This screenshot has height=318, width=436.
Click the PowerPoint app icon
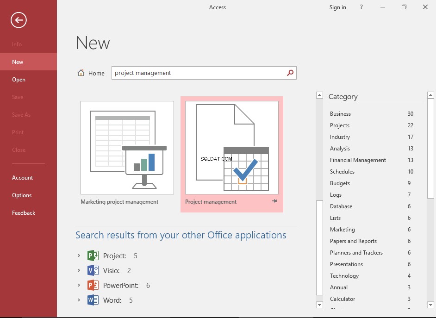click(93, 285)
